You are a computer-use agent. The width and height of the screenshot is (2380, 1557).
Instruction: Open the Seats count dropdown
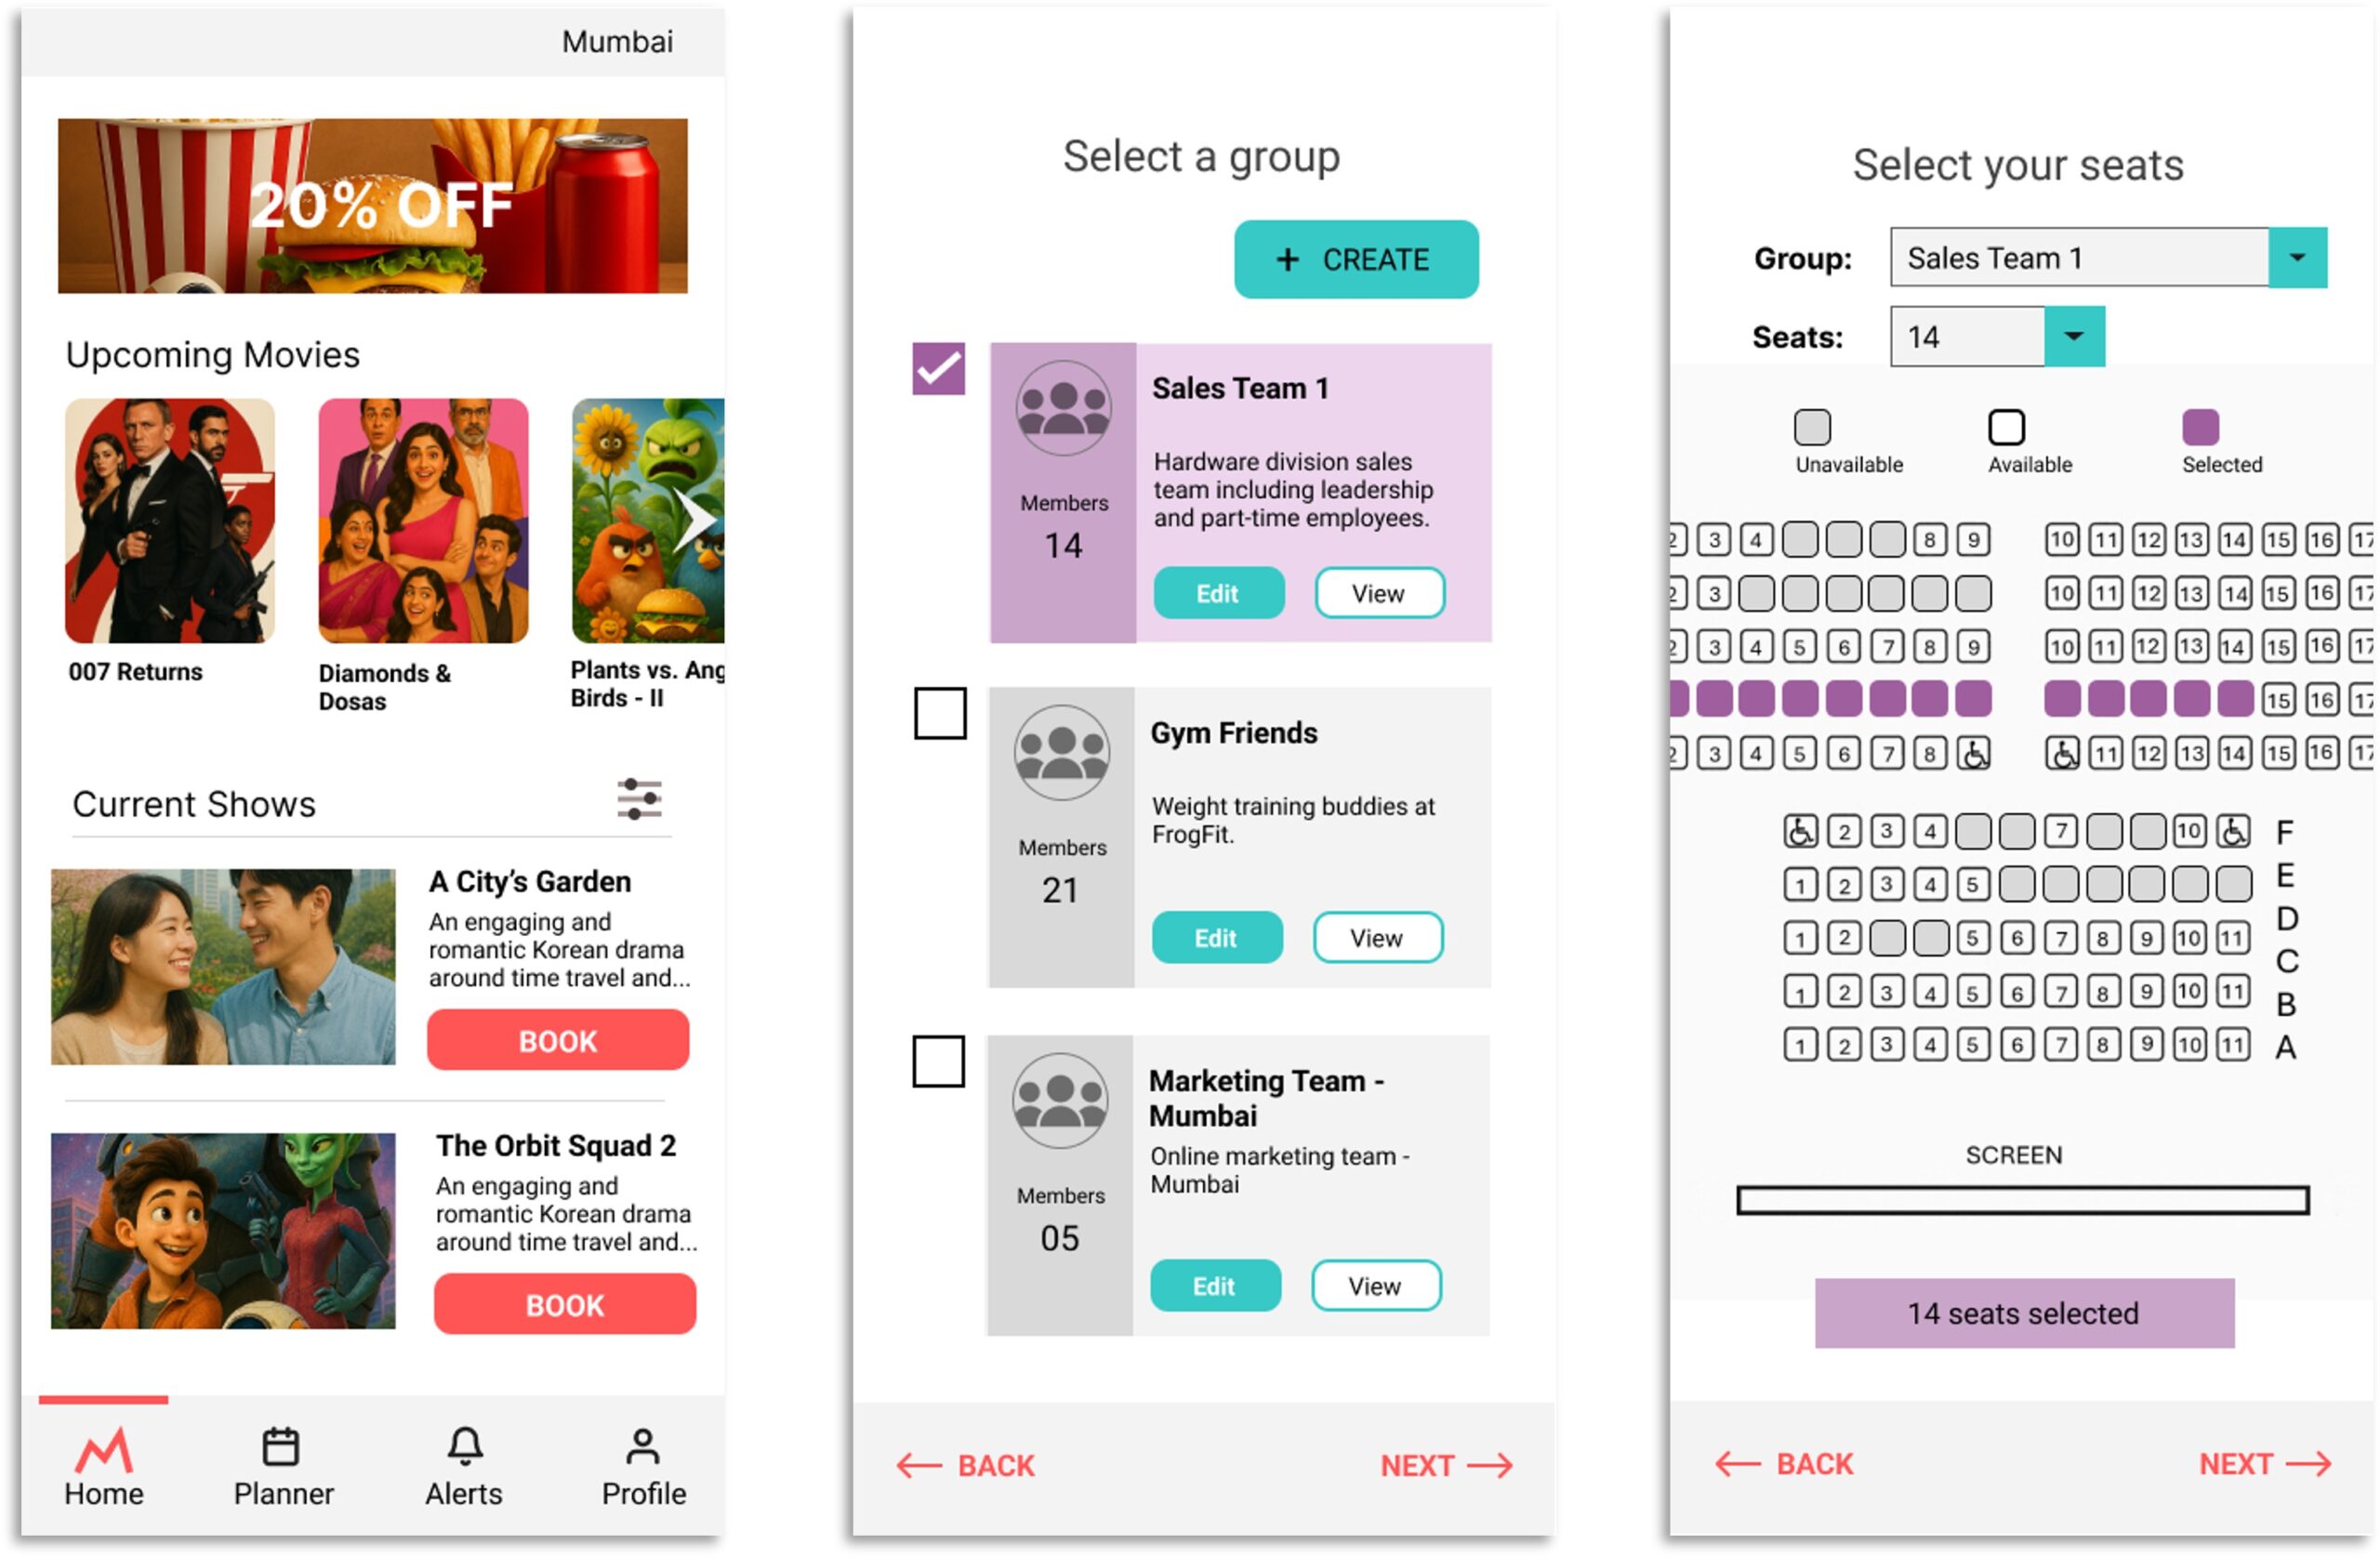(2074, 337)
